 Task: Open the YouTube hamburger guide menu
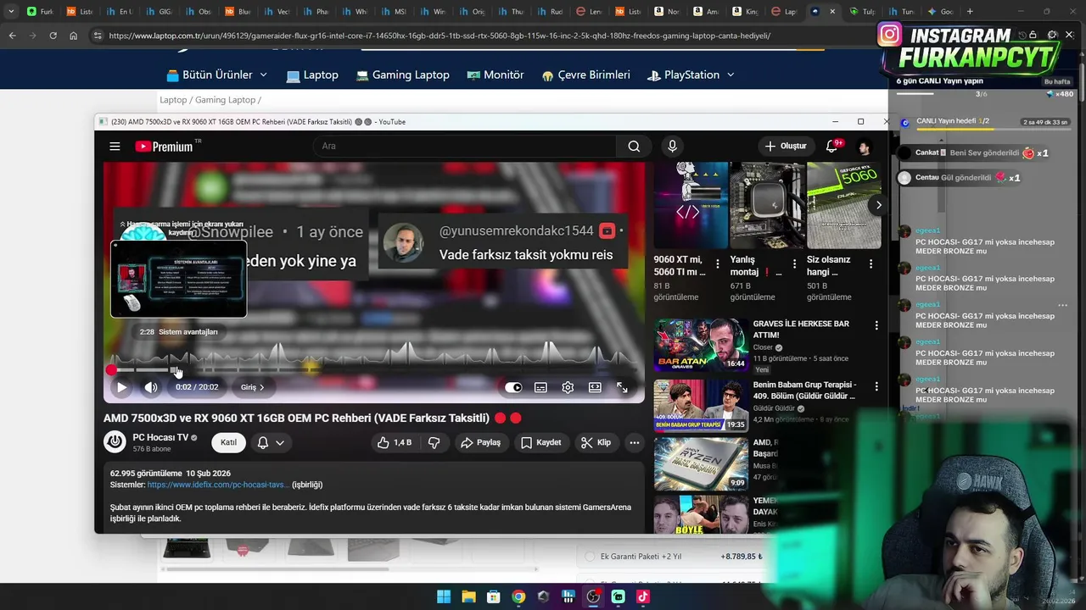(x=115, y=147)
